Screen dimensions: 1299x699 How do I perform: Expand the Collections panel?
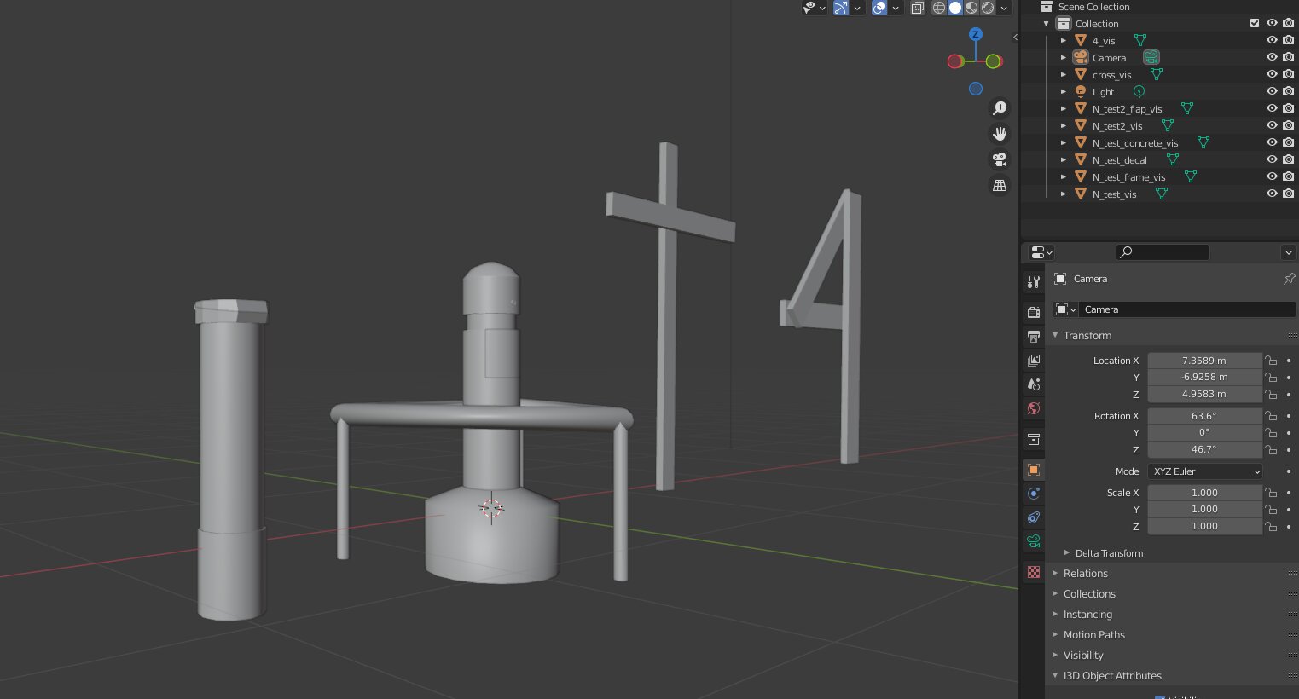1055,594
